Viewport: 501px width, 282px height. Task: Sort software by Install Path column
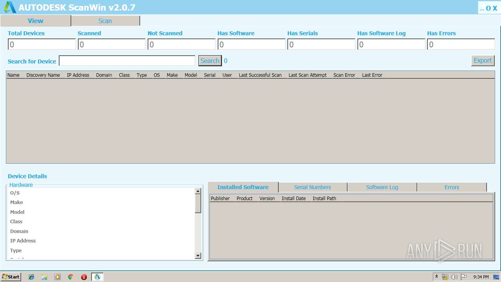click(324, 198)
